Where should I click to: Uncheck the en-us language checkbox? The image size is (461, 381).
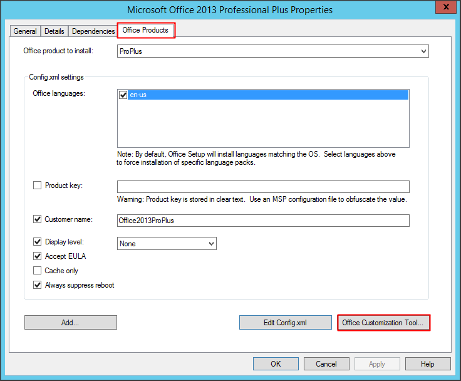click(123, 95)
